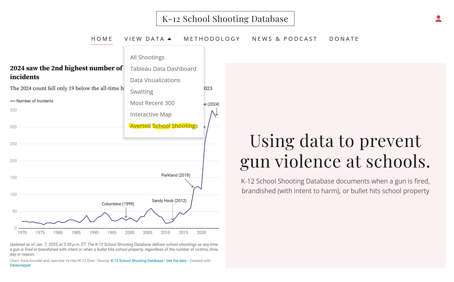
Task: Go to the Home tab
Action: click(102, 39)
